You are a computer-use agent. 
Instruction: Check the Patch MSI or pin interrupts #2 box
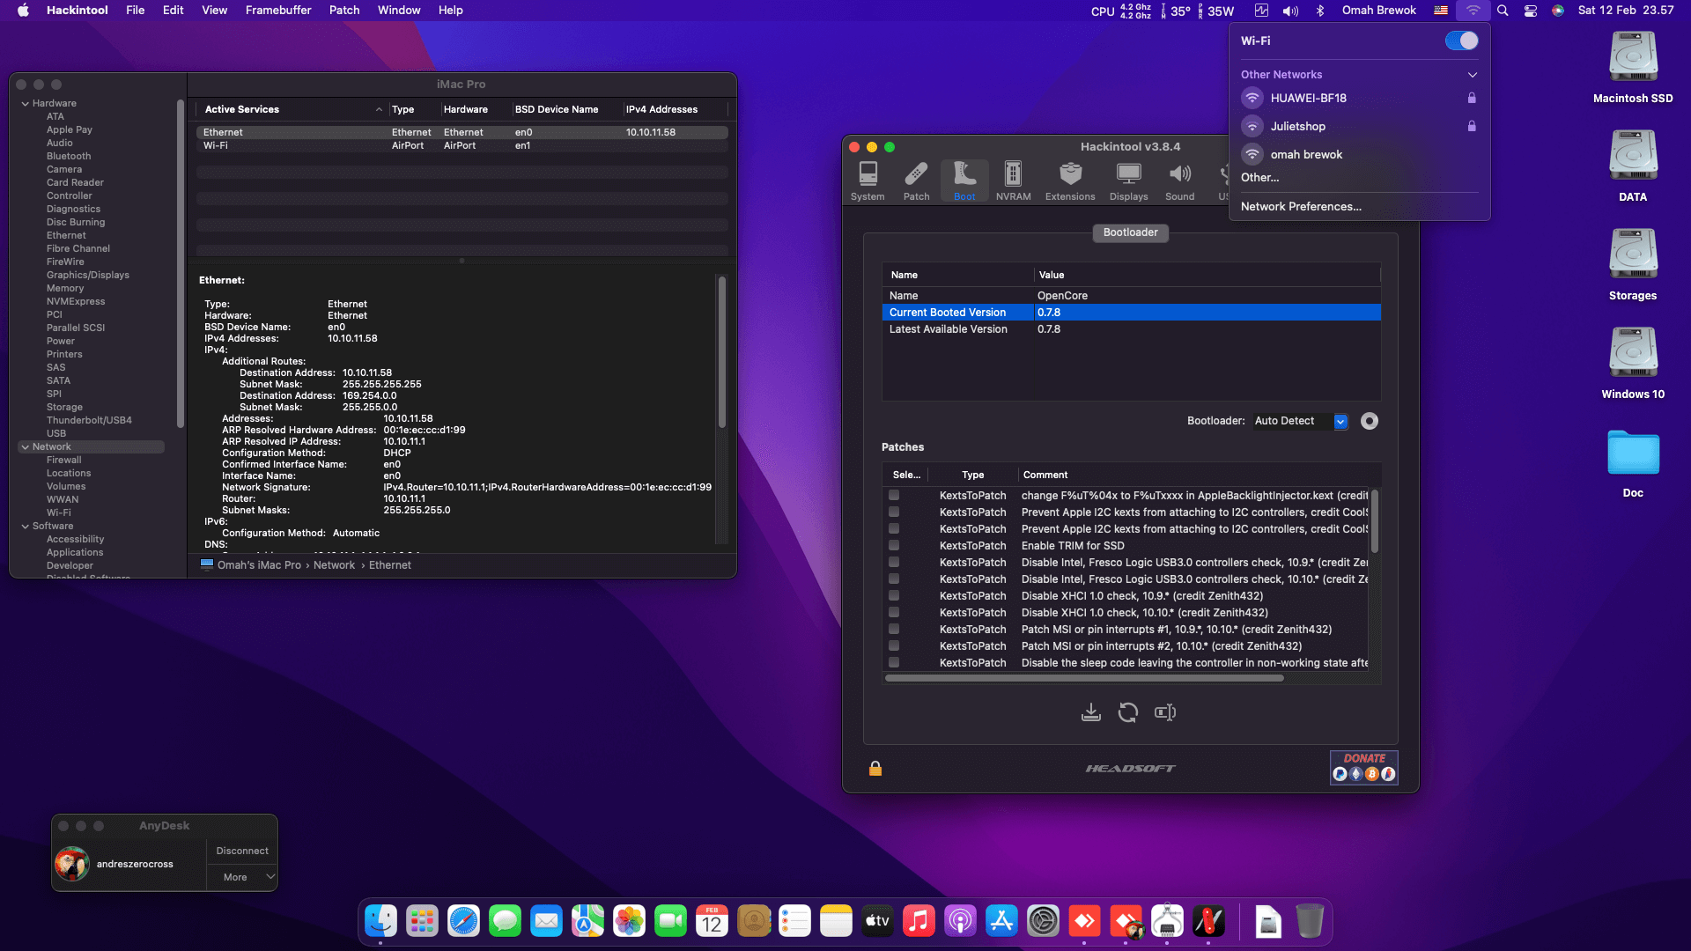pyautogui.click(x=894, y=646)
